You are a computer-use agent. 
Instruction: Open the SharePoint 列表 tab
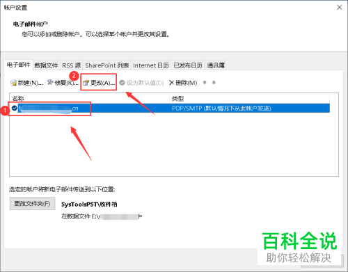[107, 65]
